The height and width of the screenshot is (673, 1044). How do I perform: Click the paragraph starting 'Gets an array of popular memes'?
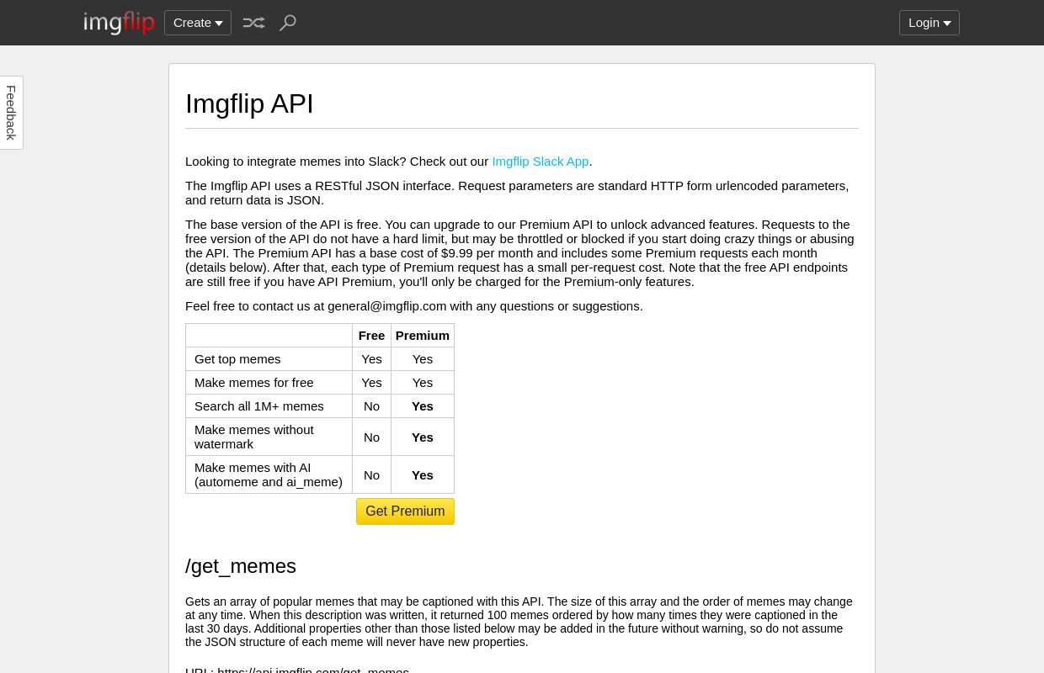pos(519,622)
